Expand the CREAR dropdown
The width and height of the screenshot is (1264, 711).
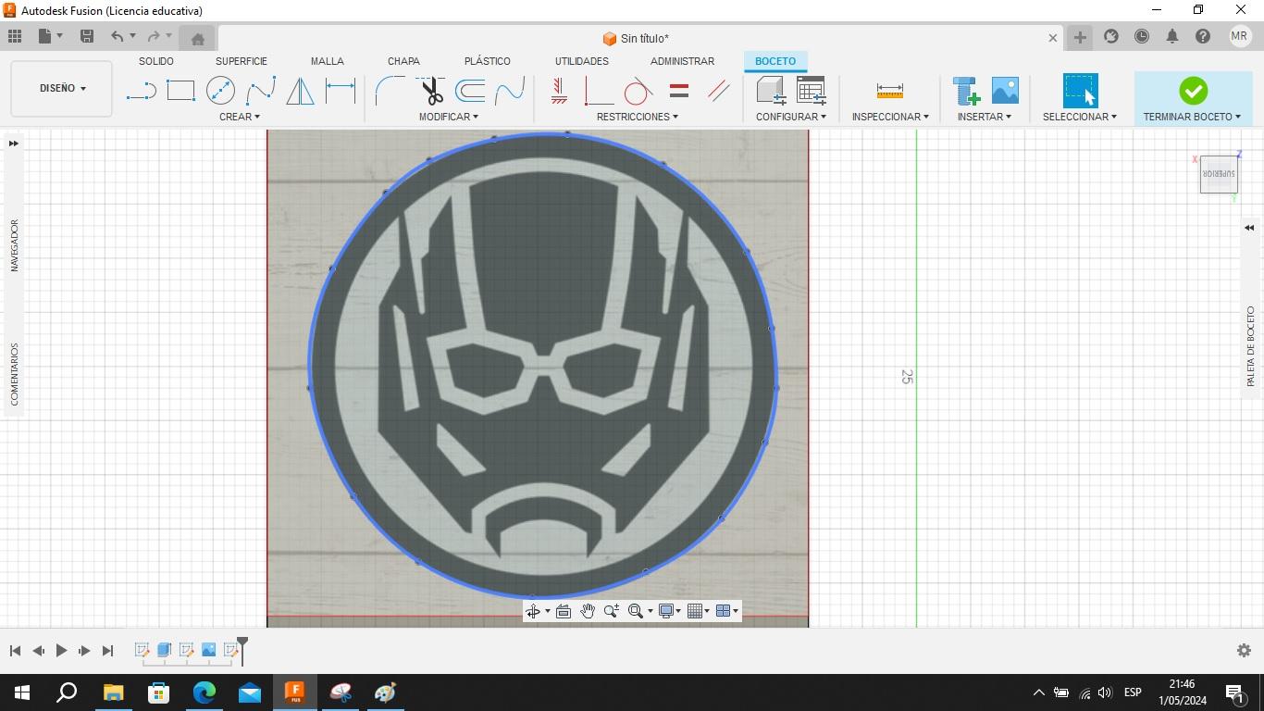coord(240,117)
